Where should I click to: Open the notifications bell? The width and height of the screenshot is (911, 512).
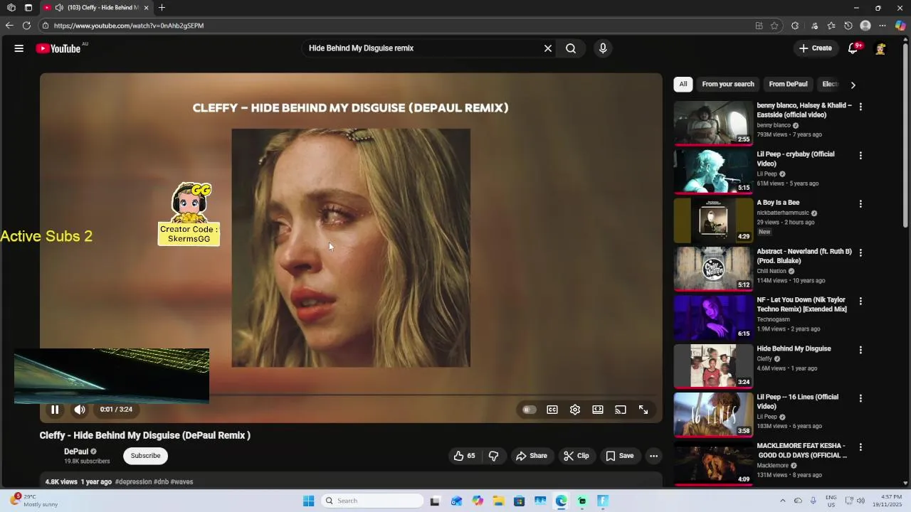[853, 48]
